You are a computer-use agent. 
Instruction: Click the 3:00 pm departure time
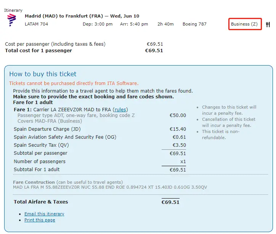(x=98, y=24)
